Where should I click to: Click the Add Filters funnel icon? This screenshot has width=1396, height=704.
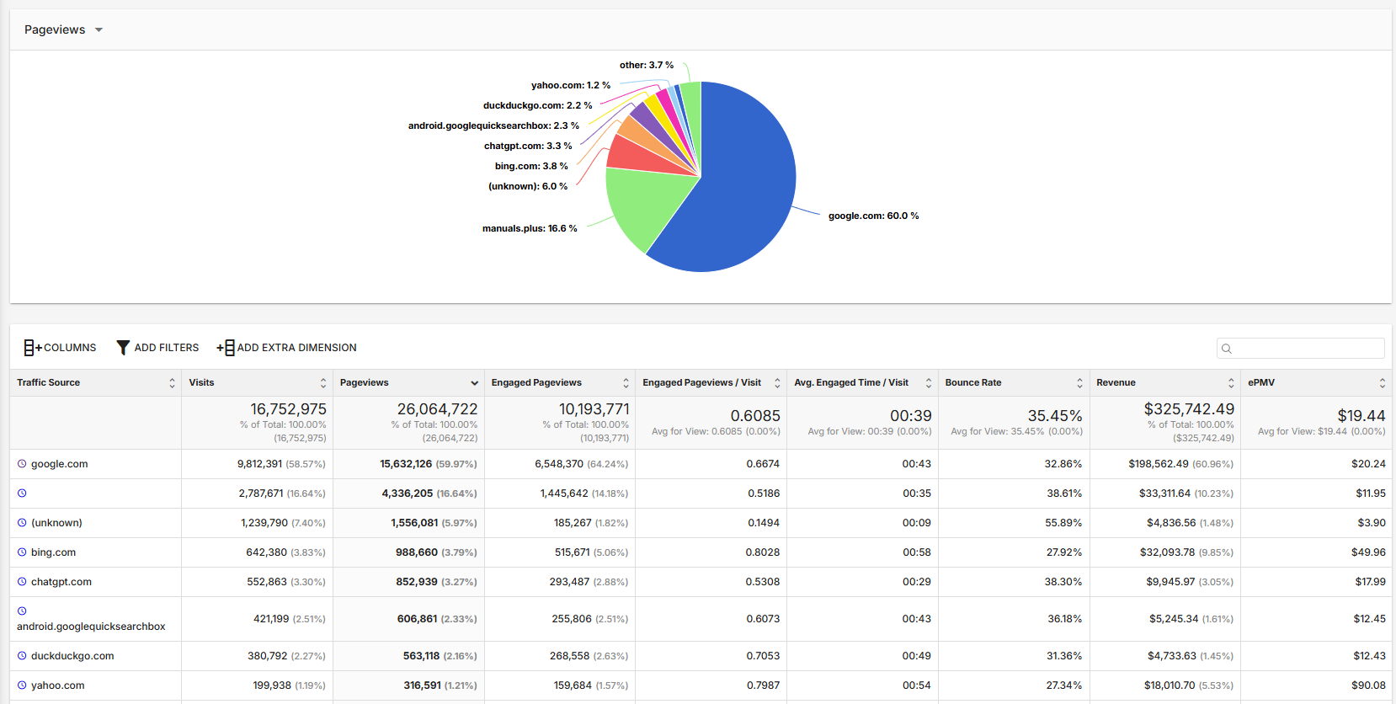point(123,348)
